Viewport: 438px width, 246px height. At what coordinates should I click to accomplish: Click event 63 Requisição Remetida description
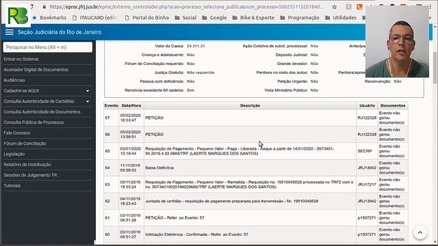pos(249,184)
